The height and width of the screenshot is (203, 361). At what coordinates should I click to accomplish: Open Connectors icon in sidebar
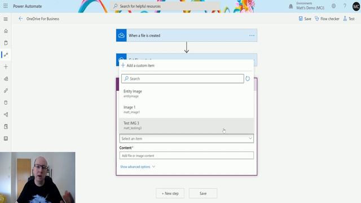click(x=6, y=91)
